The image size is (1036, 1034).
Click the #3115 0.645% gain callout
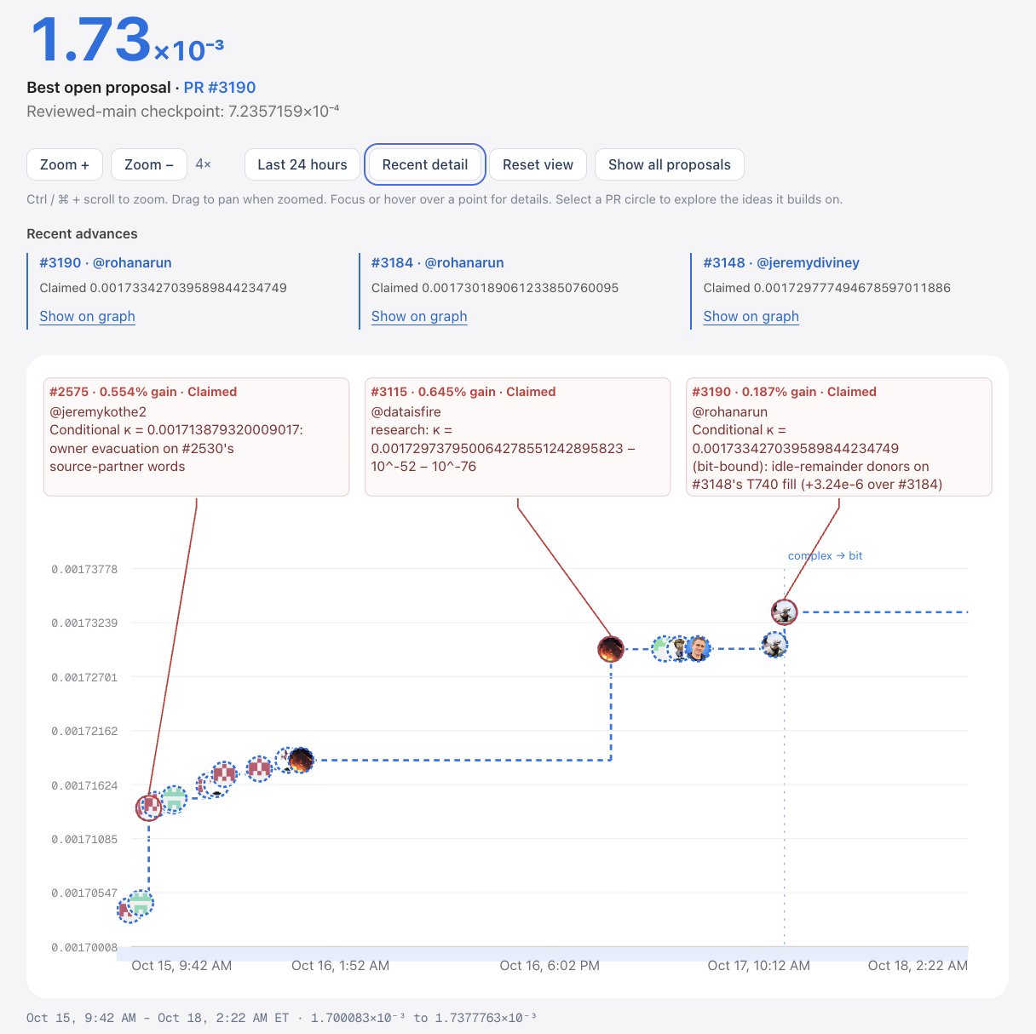(517, 436)
